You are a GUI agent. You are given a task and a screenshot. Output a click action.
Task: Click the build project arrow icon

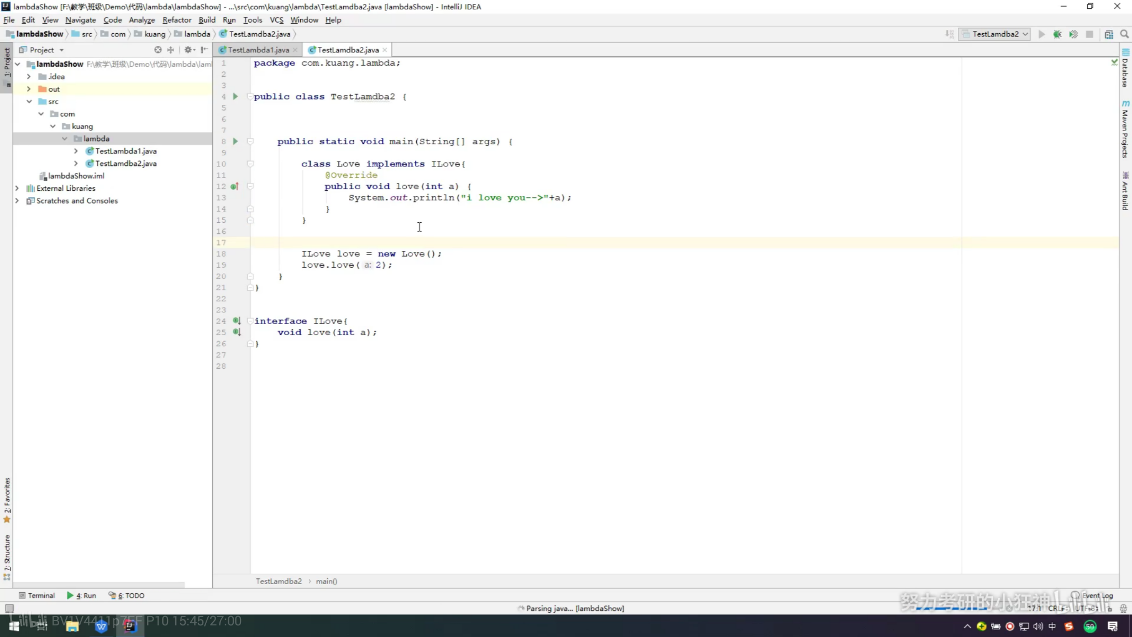pyautogui.click(x=950, y=34)
